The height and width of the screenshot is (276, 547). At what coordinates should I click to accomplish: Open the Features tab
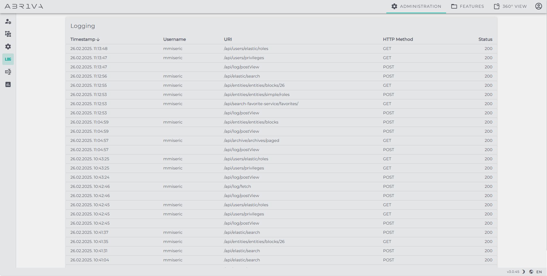click(467, 6)
